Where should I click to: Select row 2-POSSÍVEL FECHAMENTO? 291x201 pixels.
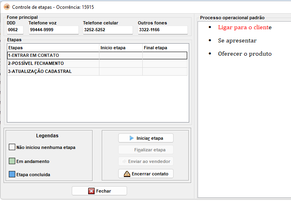coord(53,64)
